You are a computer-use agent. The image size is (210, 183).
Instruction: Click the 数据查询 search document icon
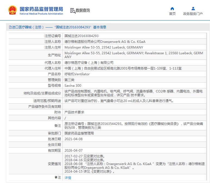coord(73,11)
